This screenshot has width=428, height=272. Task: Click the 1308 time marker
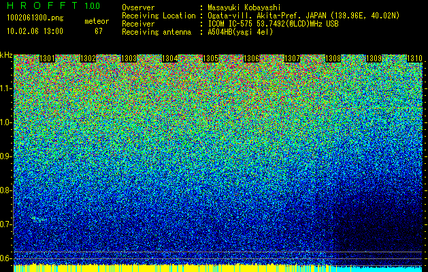(333, 58)
